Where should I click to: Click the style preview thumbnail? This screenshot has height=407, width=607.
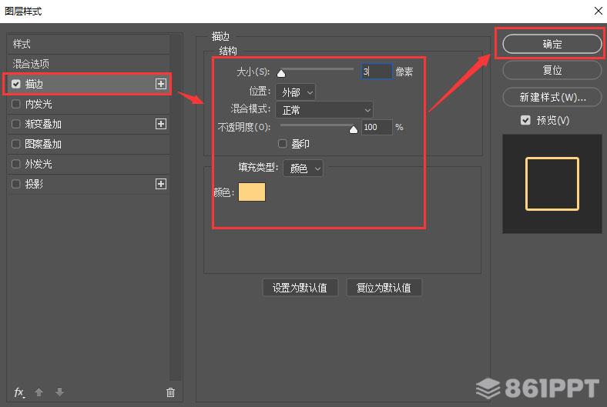point(552,184)
